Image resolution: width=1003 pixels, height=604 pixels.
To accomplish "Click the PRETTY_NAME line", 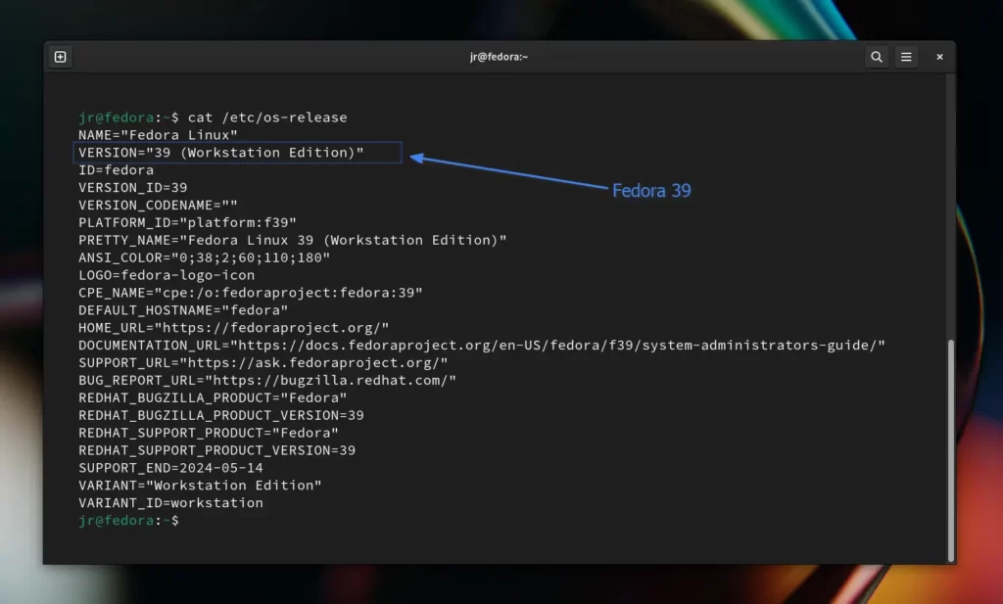I will (x=292, y=240).
